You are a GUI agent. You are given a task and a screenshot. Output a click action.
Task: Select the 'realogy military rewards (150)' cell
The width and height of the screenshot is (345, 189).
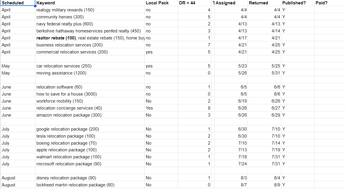[x=65, y=10]
